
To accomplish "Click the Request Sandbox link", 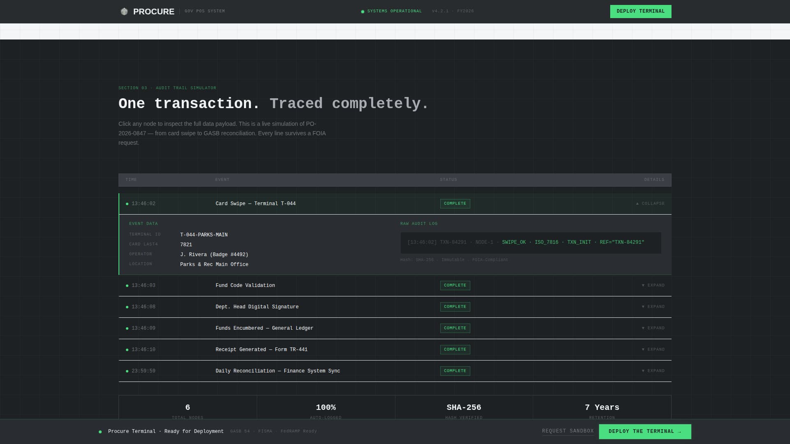I will [x=568, y=431].
